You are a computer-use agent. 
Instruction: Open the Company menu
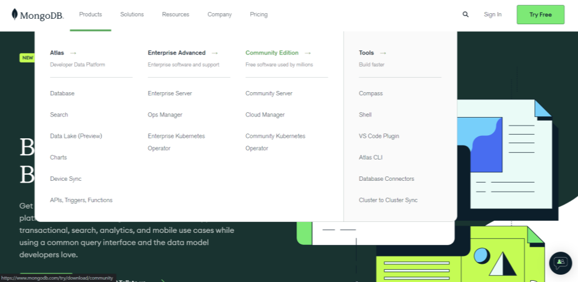coord(219,15)
